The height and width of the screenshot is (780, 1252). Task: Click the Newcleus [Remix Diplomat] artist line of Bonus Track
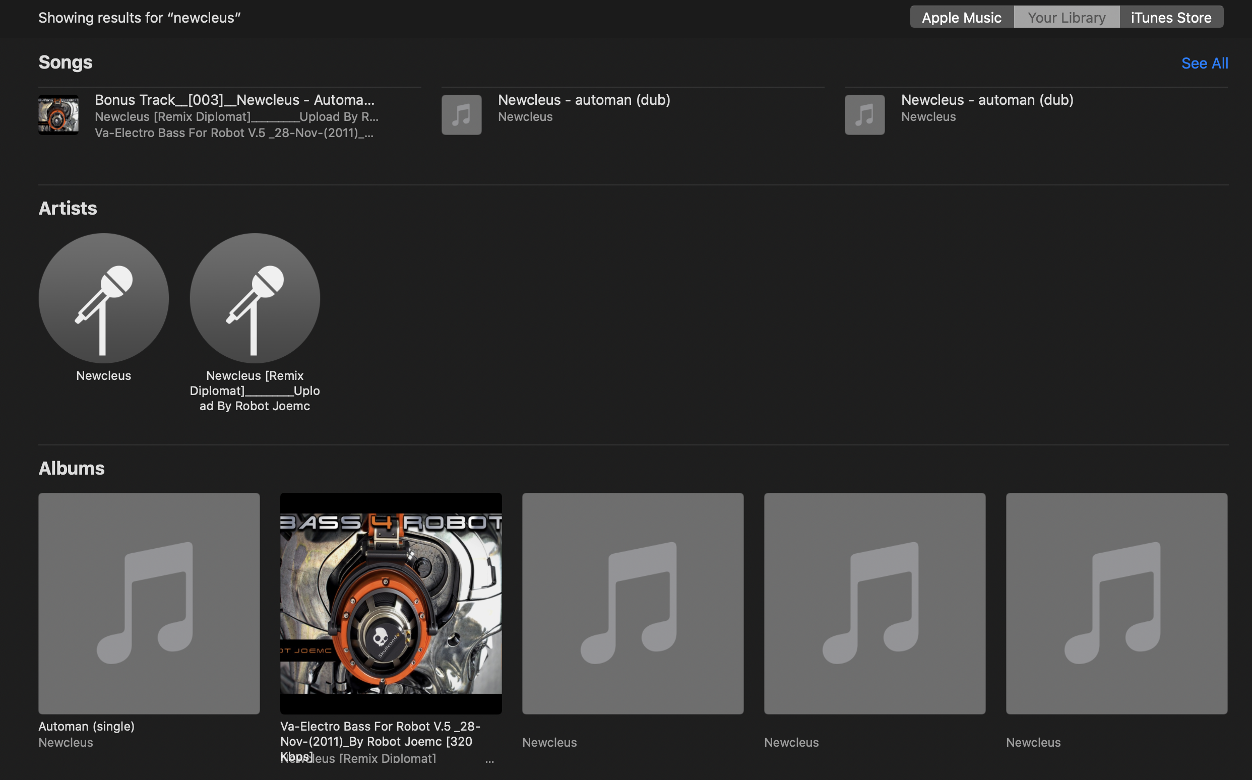[x=237, y=116]
